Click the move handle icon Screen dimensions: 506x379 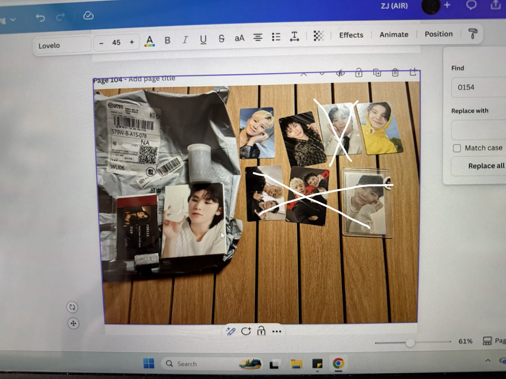point(73,323)
